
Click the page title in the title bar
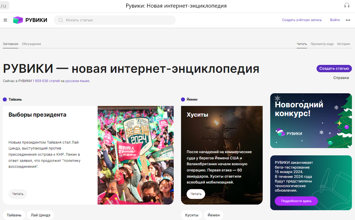(x=176, y=6)
